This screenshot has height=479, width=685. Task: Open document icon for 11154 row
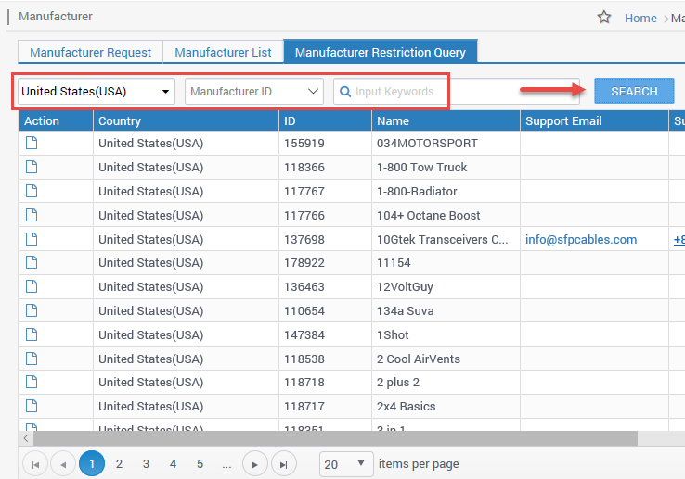point(32,262)
